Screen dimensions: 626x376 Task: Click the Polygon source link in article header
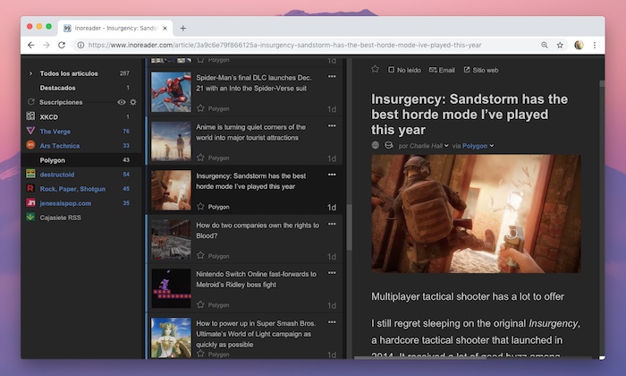click(475, 146)
